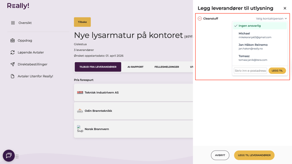The width and height of the screenshot is (292, 164).
Task: Choose Michael as contact person
Action: (x=260, y=35)
